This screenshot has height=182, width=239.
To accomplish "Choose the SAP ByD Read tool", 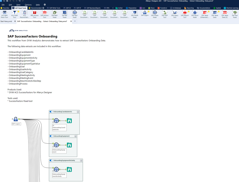I will tap(75, 12).
